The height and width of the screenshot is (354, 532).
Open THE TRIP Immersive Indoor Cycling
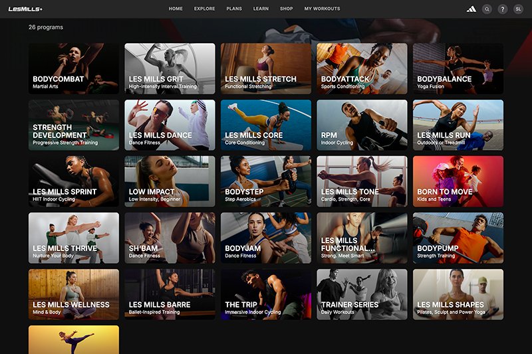265,294
